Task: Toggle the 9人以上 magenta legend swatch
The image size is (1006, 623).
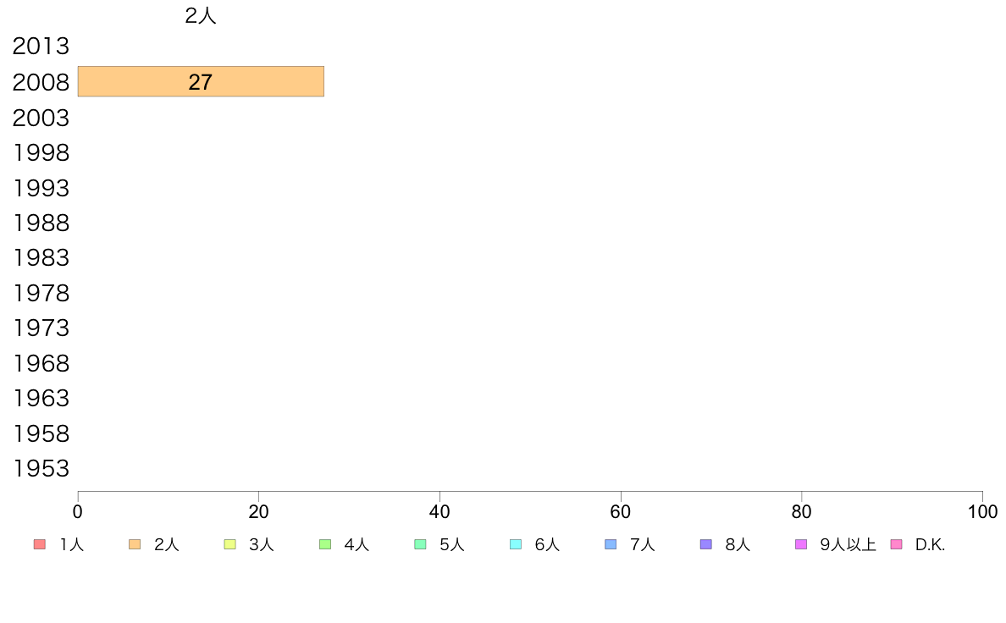Action: (x=801, y=544)
